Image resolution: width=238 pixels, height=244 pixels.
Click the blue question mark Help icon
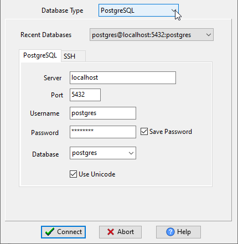point(170,232)
